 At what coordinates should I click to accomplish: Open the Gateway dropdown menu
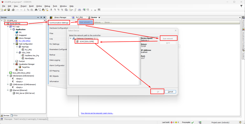(98, 22)
